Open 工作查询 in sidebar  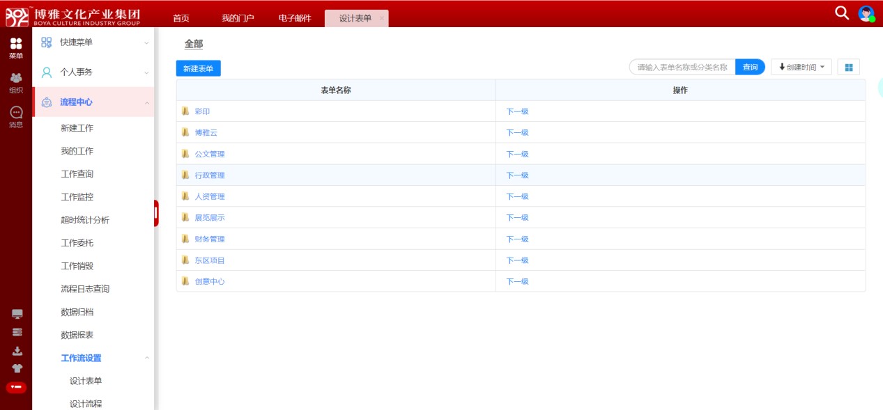click(77, 174)
